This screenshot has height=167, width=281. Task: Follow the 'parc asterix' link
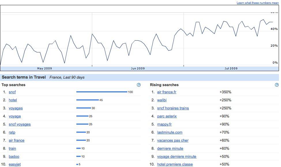[x=167, y=116]
